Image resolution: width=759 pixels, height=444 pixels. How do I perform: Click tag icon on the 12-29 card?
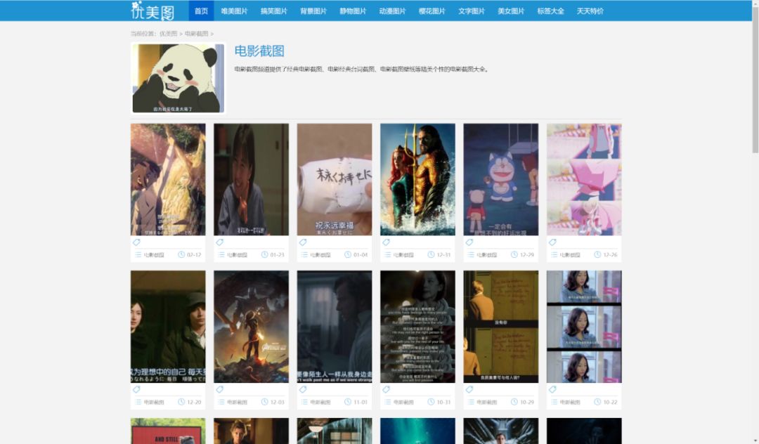[469, 242]
